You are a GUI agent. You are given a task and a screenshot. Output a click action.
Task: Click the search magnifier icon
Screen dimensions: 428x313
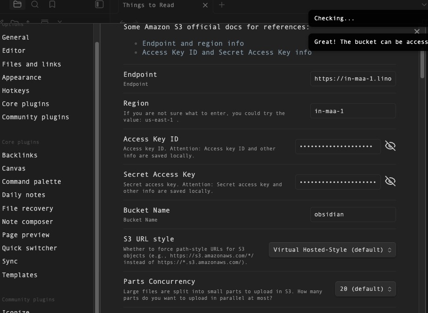click(35, 5)
